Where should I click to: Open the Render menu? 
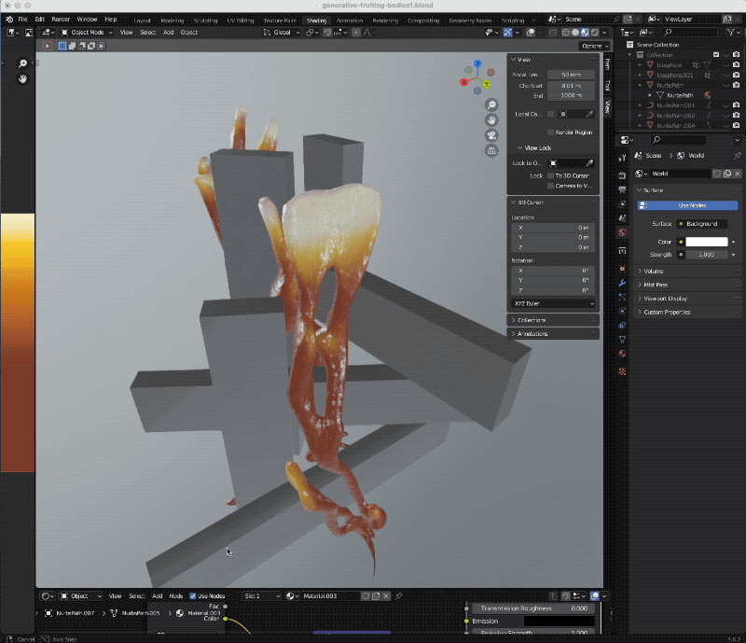pos(61,19)
